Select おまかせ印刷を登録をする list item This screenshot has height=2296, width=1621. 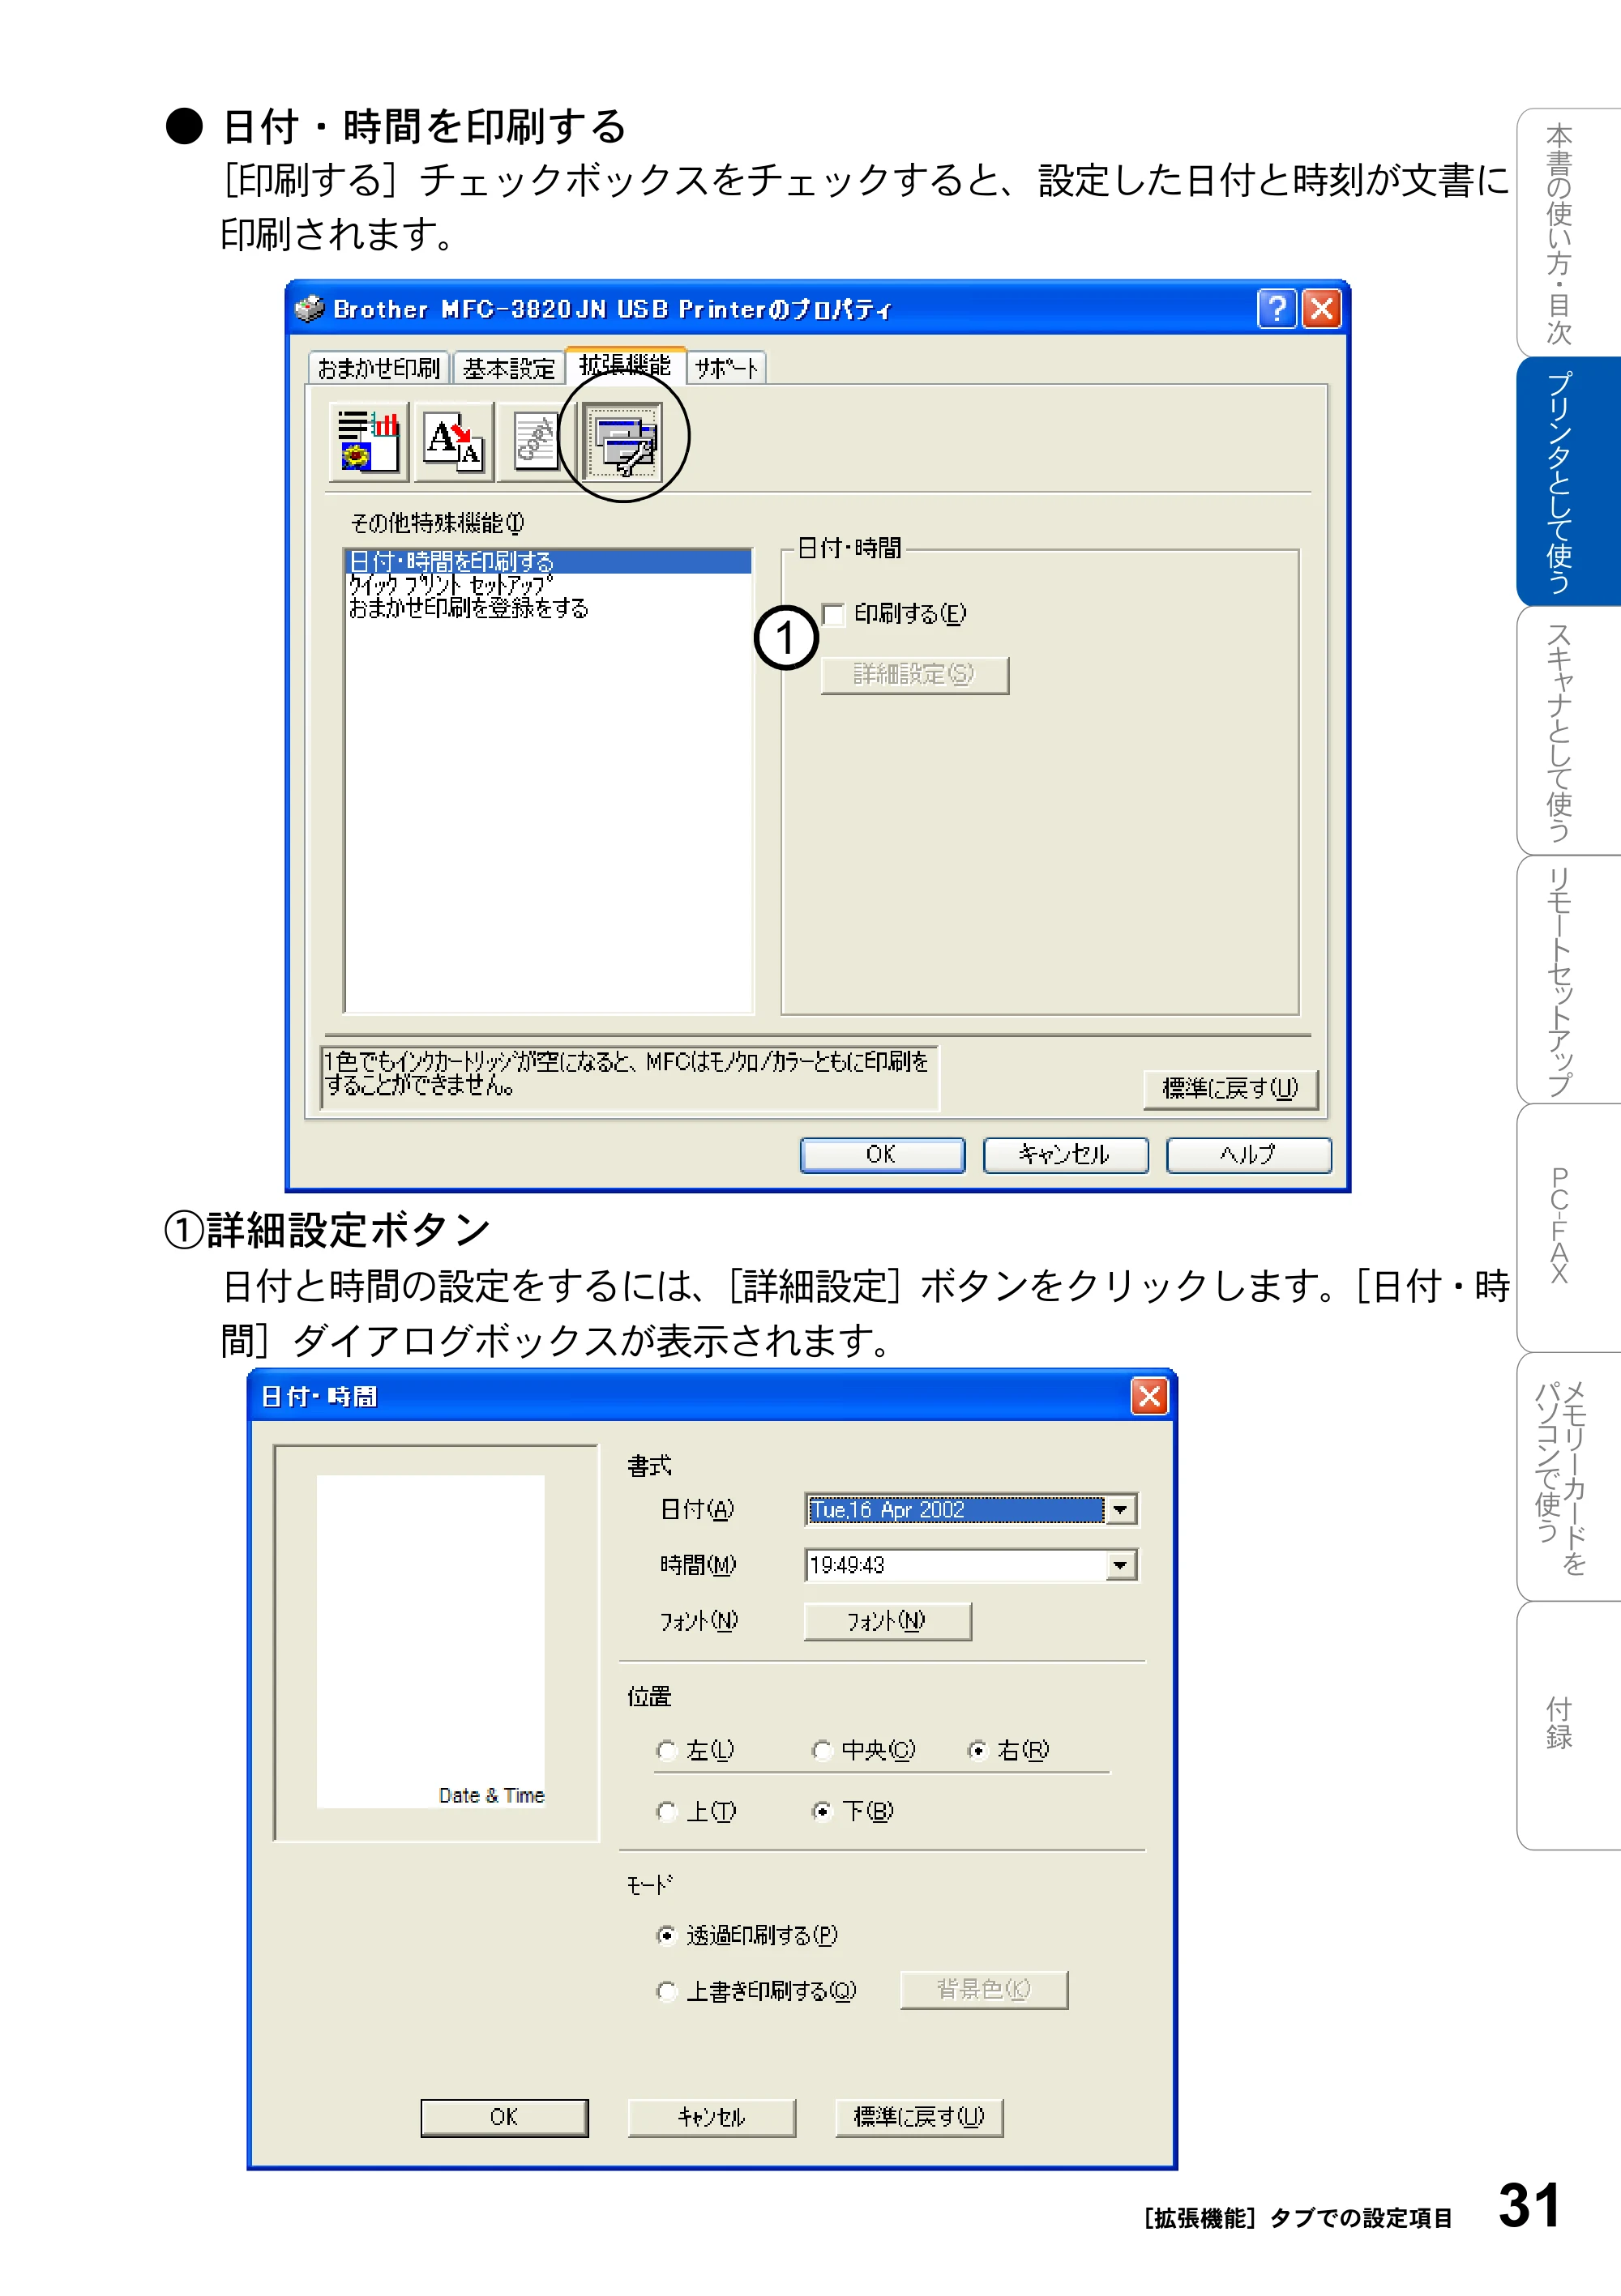[x=547, y=608]
